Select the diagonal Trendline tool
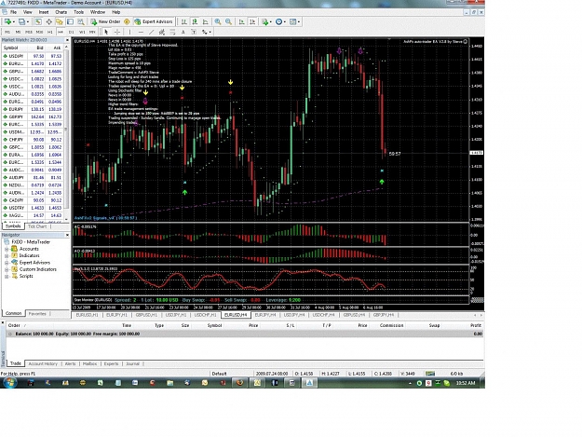Screen dimensions: 582x437 [x=151, y=32]
